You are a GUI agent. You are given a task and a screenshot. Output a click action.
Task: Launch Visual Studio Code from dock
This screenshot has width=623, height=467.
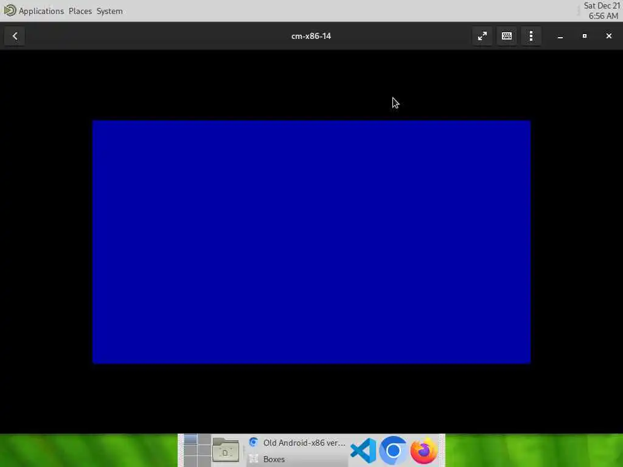363,451
